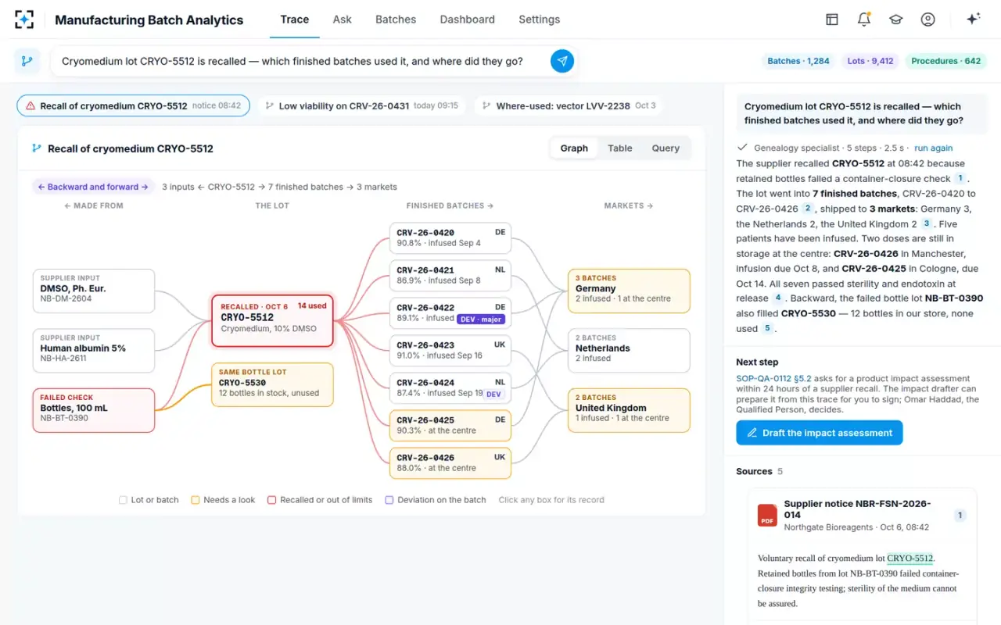Click the PDF icon of supplier notice

pyautogui.click(x=767, y=515)
